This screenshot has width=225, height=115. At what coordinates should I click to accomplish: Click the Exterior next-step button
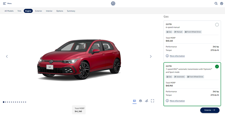(x=210, y=110)
